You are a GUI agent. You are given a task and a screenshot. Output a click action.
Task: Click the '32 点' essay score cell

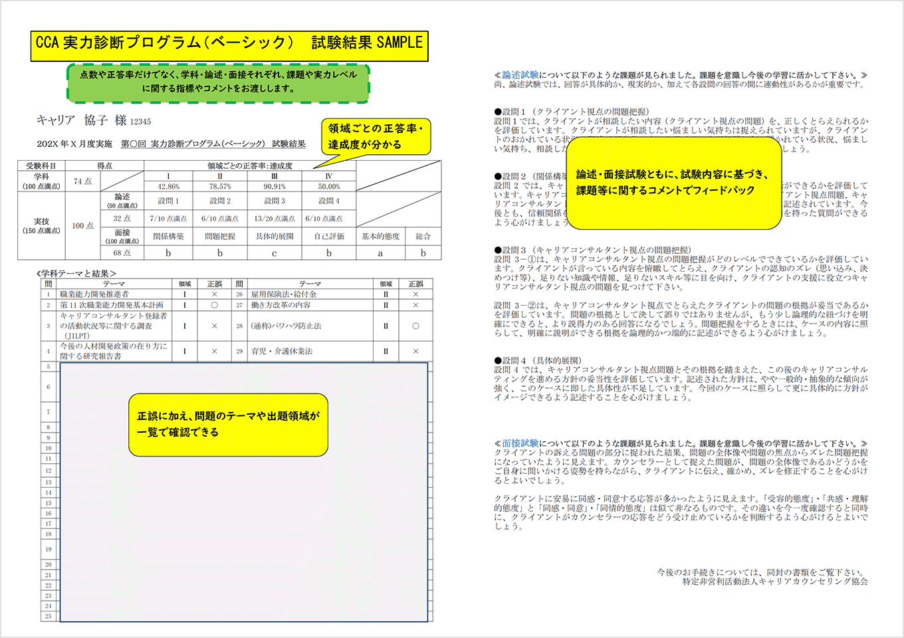(x=122, y=218)
